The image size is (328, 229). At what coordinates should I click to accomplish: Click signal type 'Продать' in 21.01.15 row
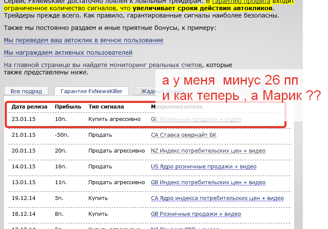pyautogui.click(x=100, y=135)
